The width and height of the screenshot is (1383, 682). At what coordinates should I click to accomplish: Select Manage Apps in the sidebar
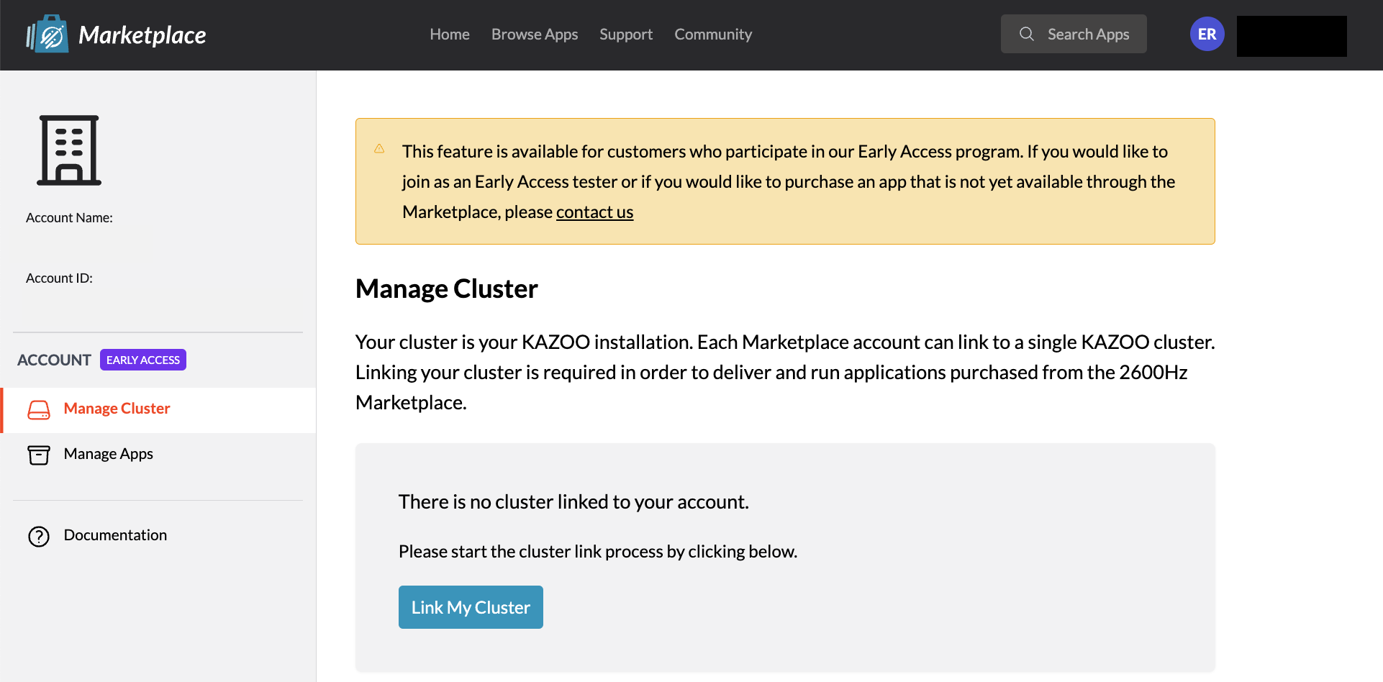coord(158,455)
